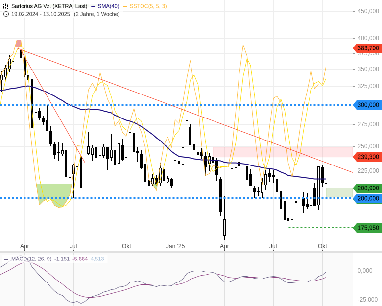Open the date range 19.02.2024 - 13.10.2025
This screenshot has width=382, height=306.
coord(41,14)
